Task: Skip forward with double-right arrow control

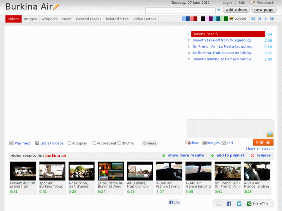Action: [x=272, y=19]
